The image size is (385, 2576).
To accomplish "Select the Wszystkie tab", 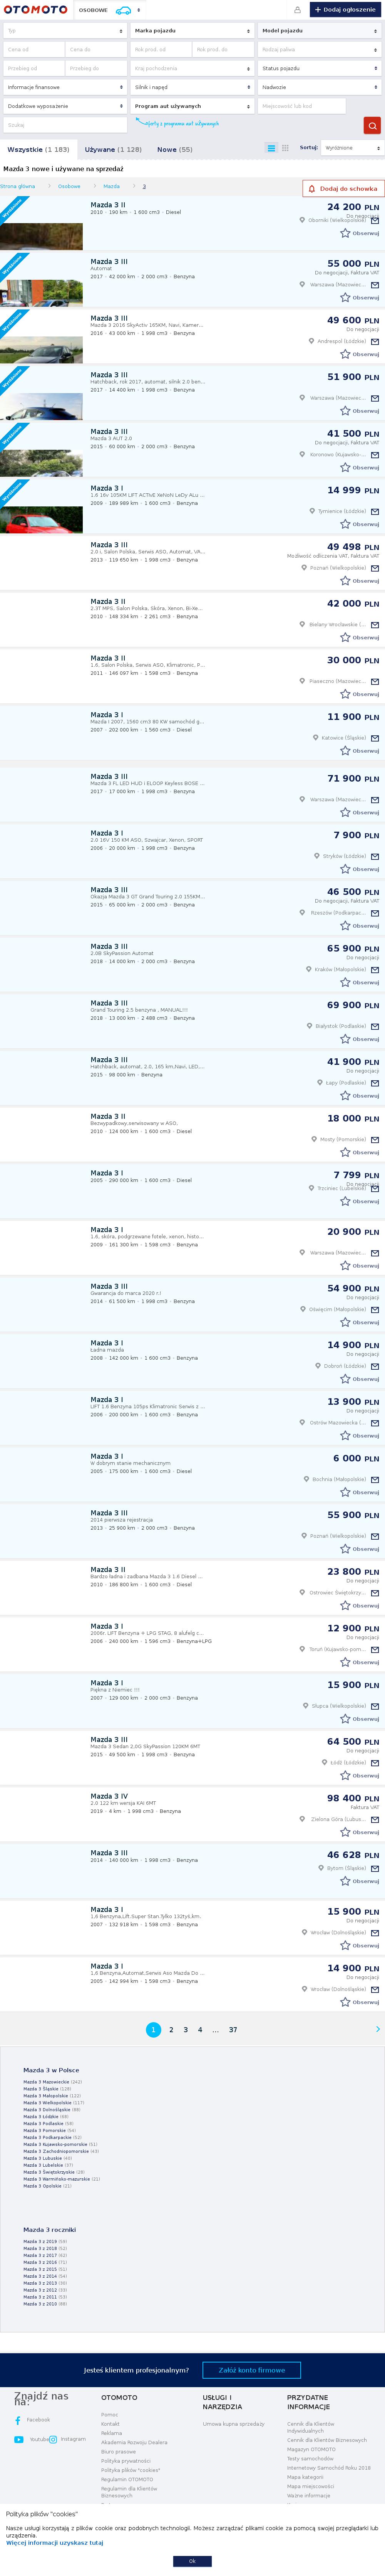I will click(38, 149).
